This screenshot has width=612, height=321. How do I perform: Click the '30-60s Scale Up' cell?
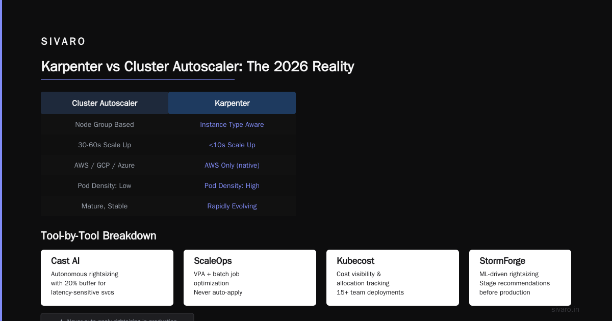[x=105, y=145]
